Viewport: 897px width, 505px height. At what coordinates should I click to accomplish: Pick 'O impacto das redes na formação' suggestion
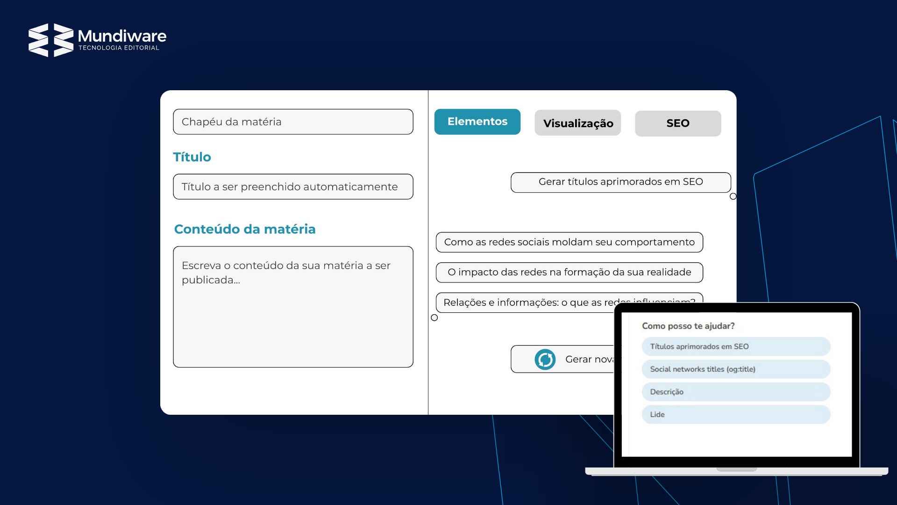(x=569, y=273)
